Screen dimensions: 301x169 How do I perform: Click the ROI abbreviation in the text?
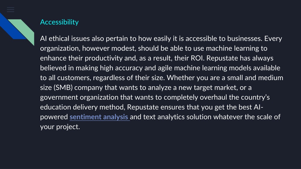[x=197, y=58]
